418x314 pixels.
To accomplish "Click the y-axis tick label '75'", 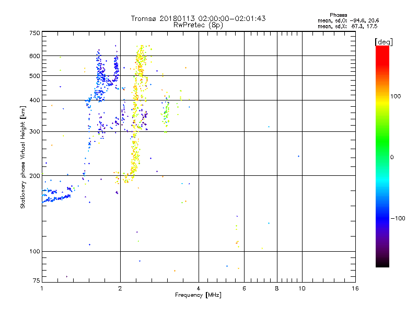I will click(37, 281).
